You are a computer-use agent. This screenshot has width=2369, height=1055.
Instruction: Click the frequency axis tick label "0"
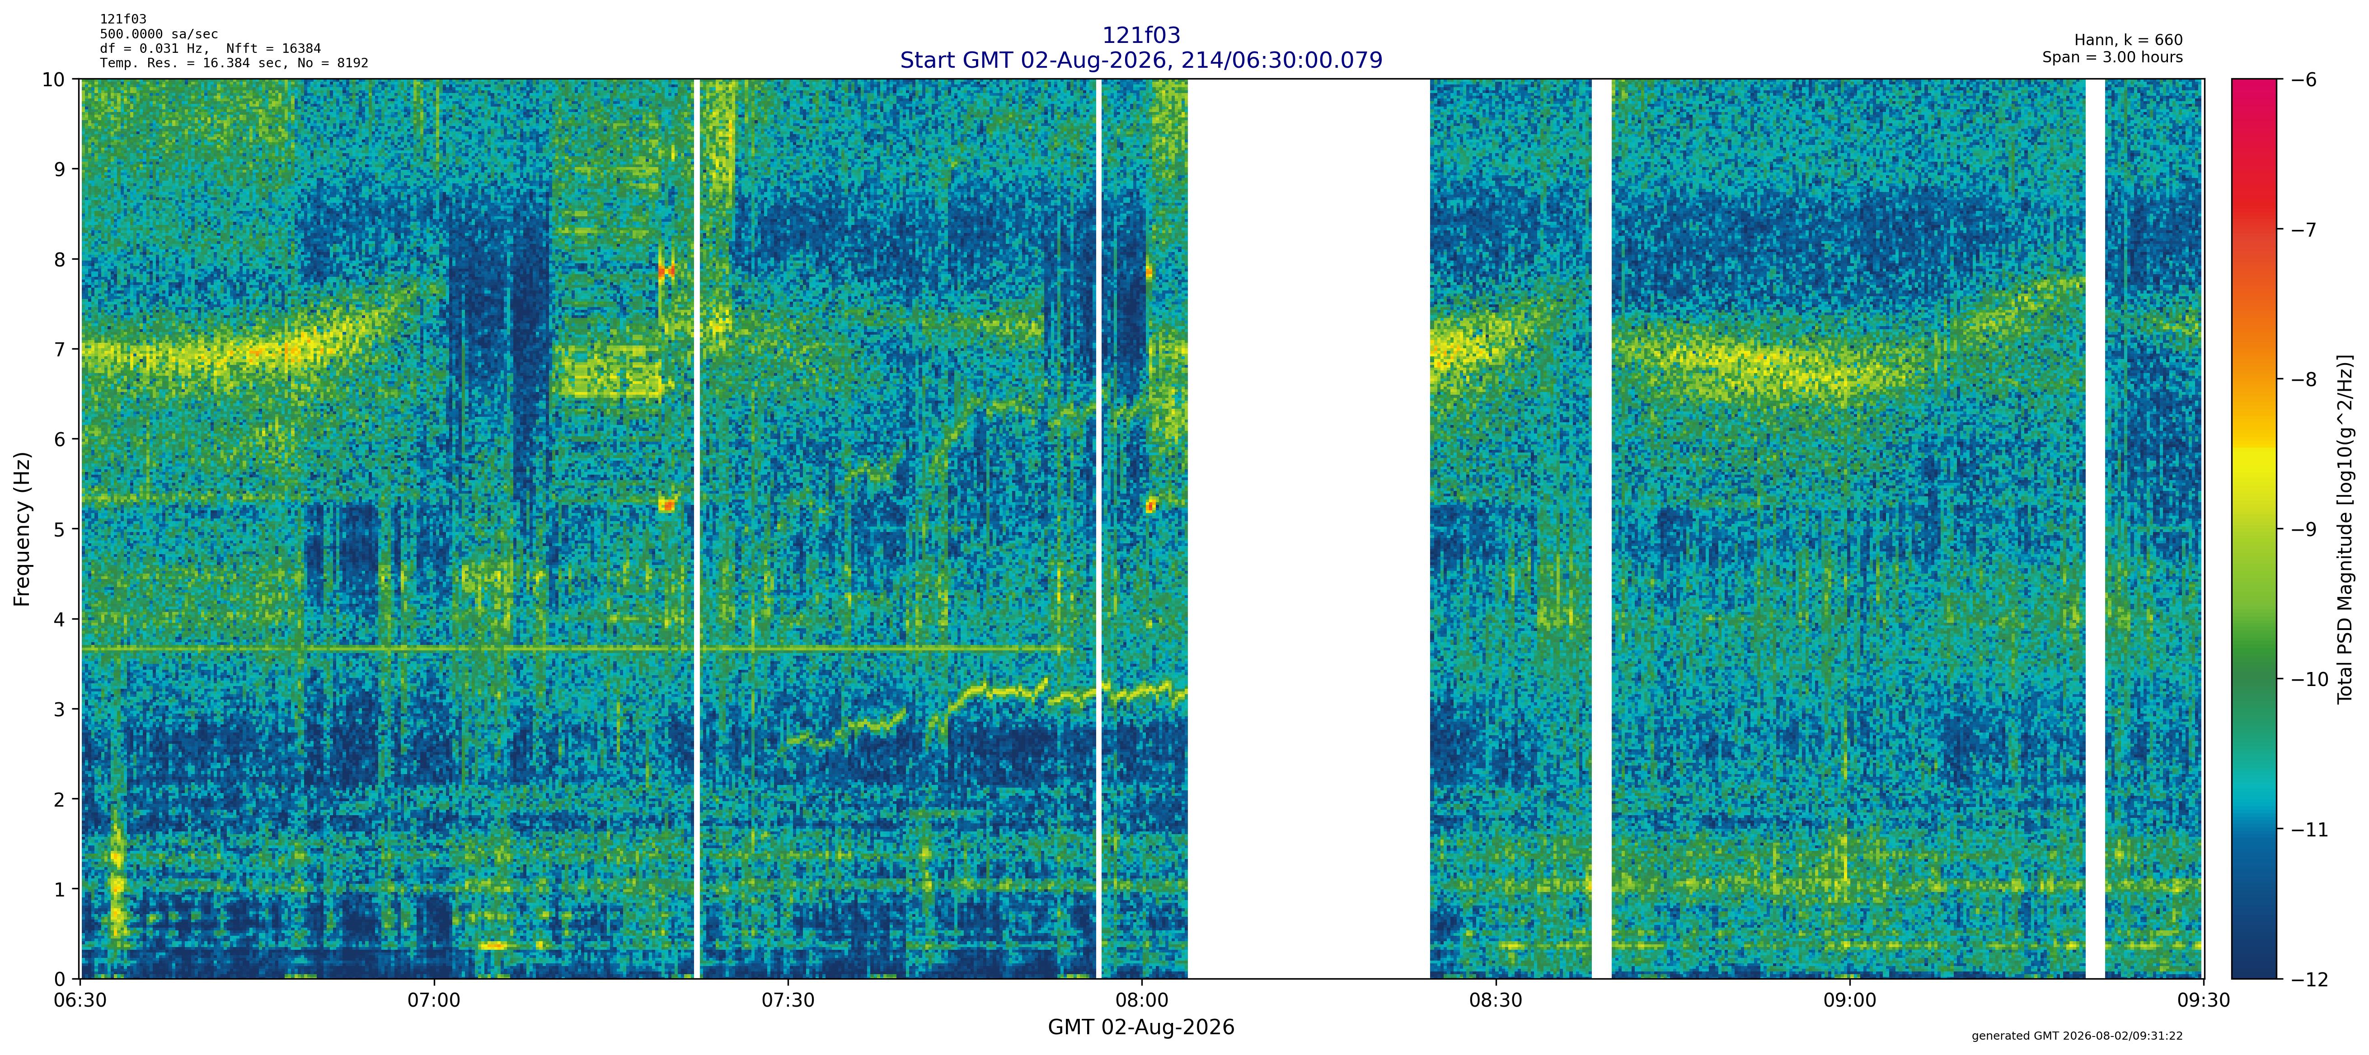tap(60, 980)
